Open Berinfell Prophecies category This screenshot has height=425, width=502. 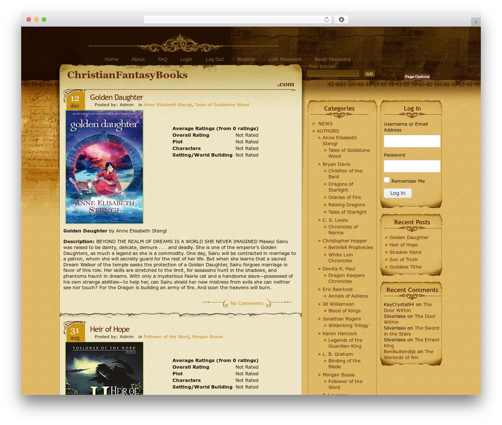(x=351, y=247)
